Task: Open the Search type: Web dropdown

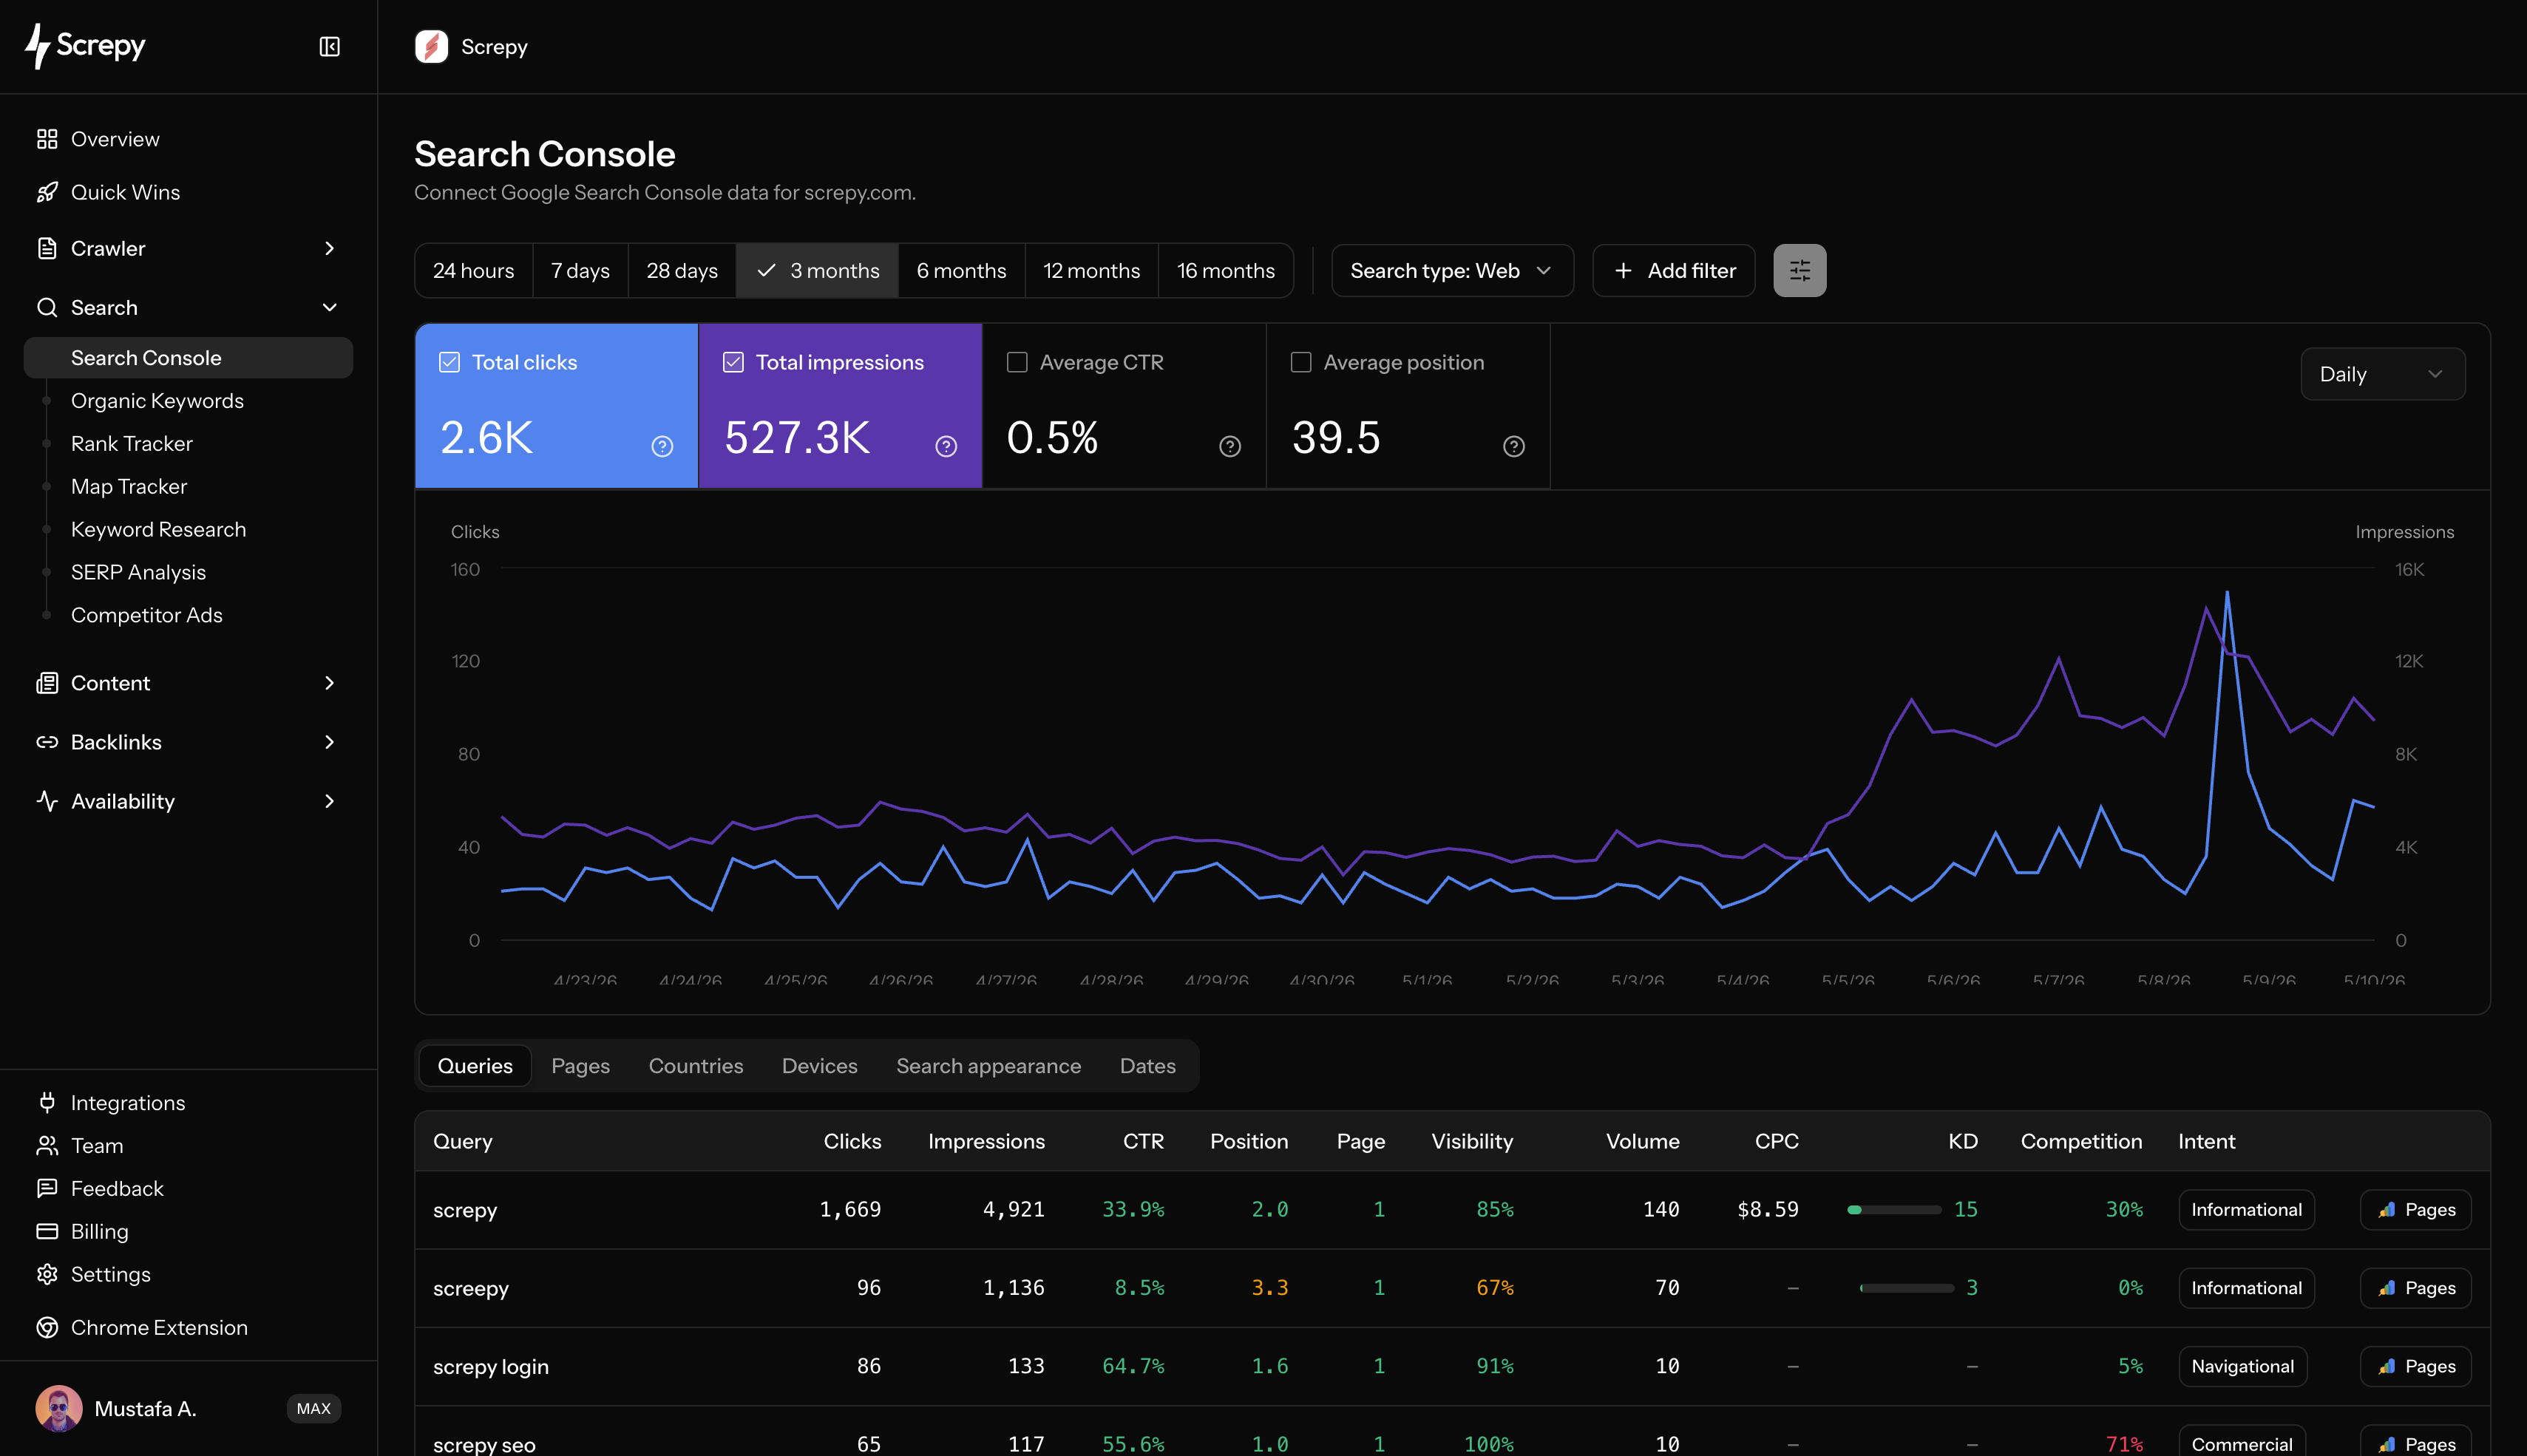Action: 1452,270
